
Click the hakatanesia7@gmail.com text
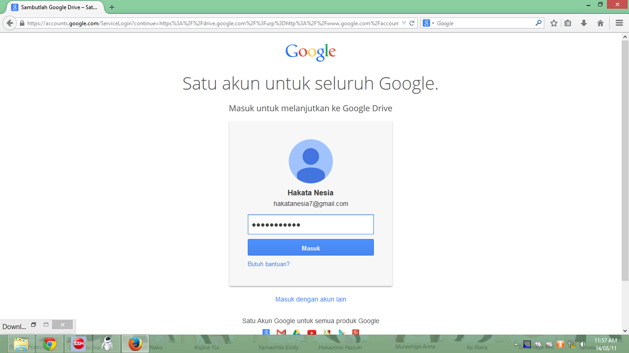click(x=311, y=204)
